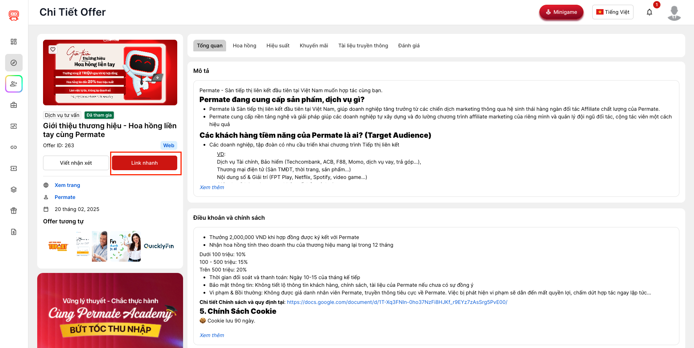Open the gift box icon in the sidebar
This screenshot has height=348, width=694.
14,211
